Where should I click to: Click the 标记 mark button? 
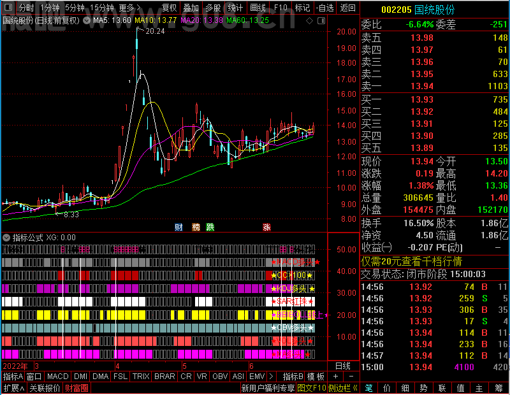302,8
